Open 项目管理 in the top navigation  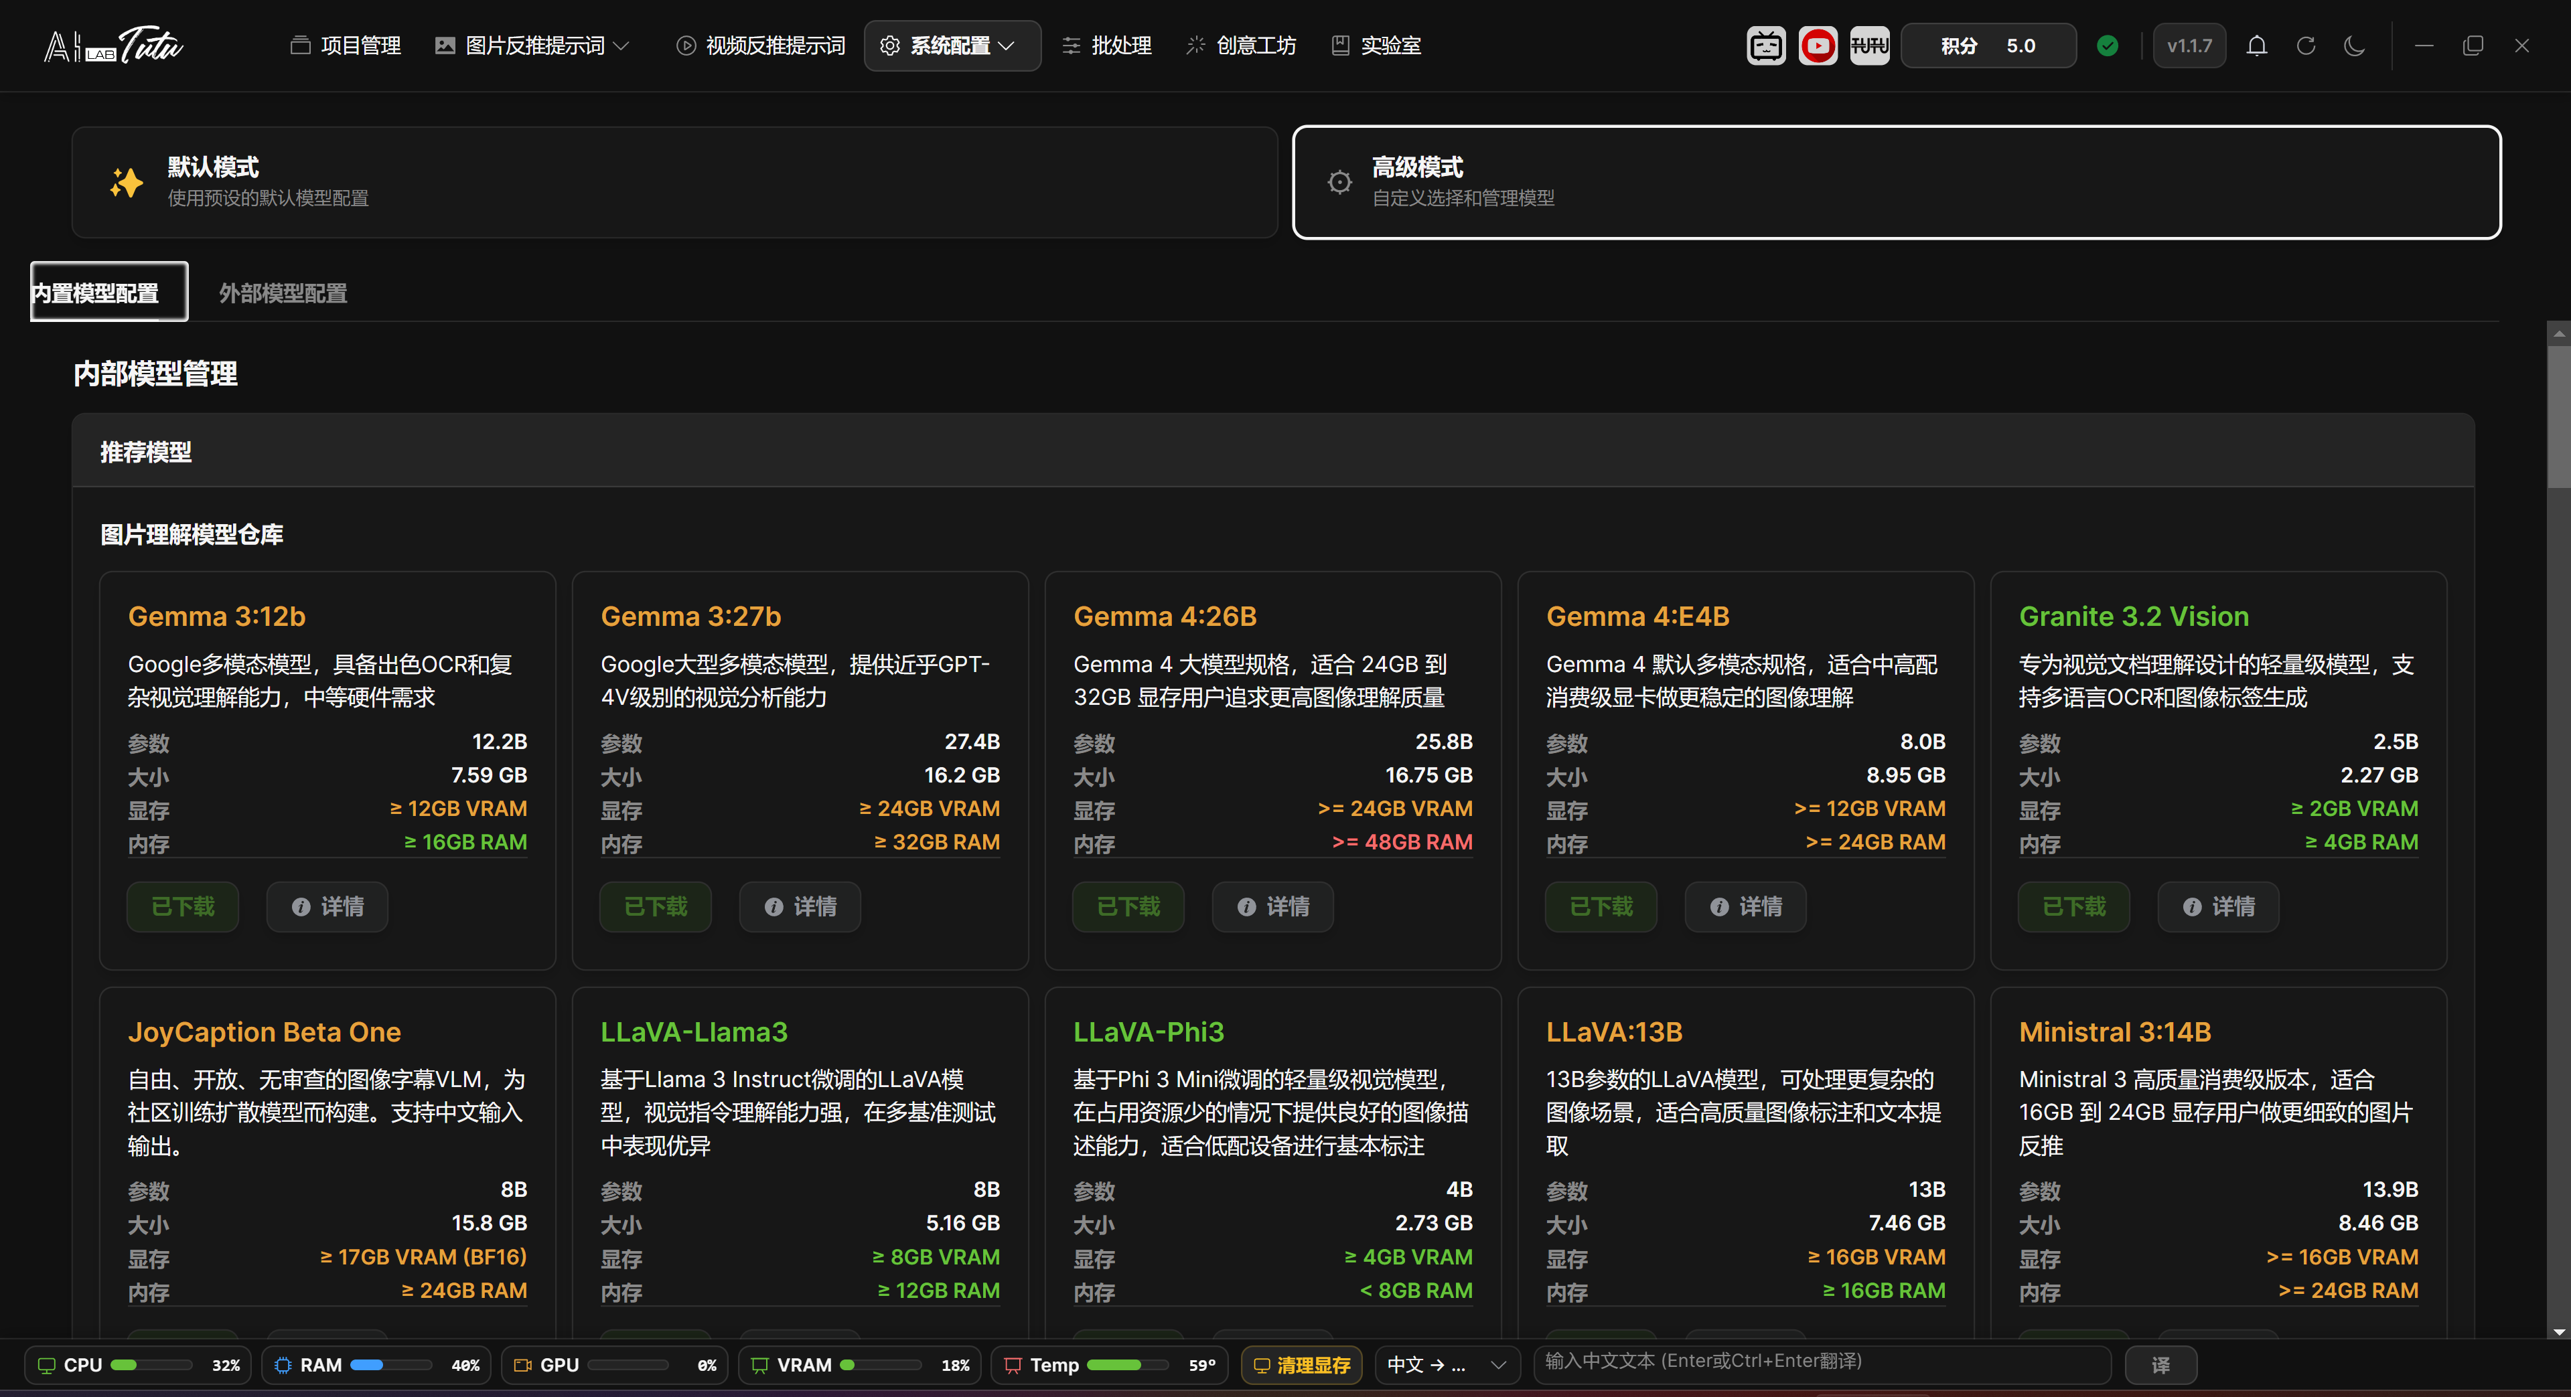[346, 46]
